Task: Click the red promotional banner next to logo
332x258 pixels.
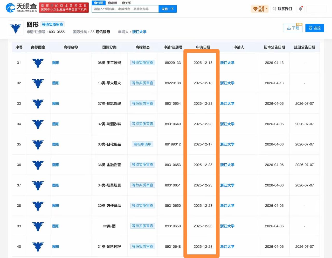Action: pos(64,8)
